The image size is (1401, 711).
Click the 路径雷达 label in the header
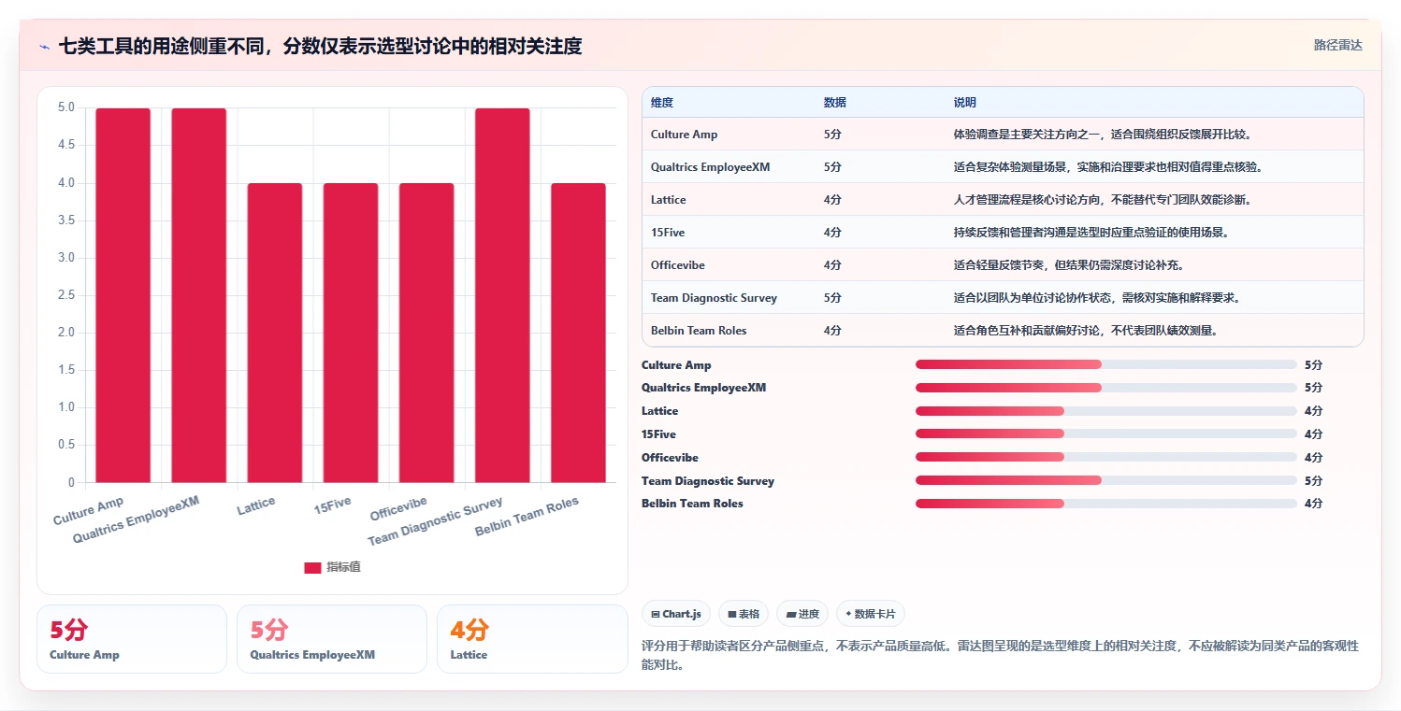pos(1338,45)
